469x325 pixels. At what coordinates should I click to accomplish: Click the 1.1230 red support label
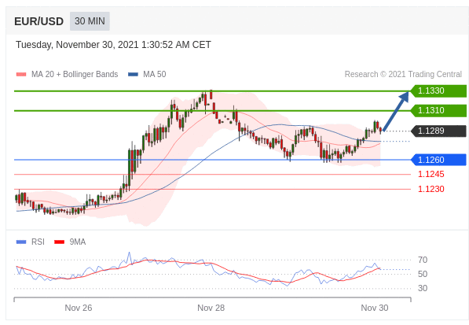tap(431, 189)
